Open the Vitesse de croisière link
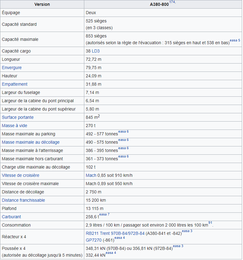This screenshot has width=243, height=260. [21, 176]
